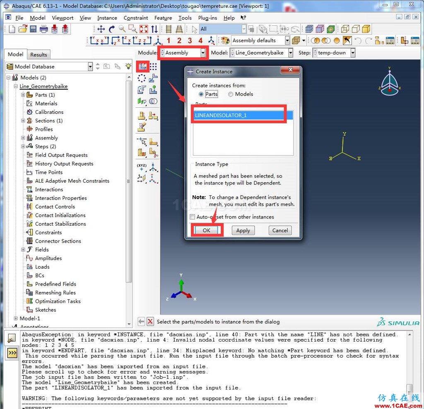Choose the Rotate Instance tool
The height and width of the screenshot is (409, 424).
pyautogui.click(x=142, y=89)
